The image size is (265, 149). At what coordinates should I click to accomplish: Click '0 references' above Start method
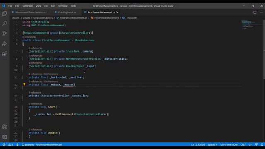(35, 104)
